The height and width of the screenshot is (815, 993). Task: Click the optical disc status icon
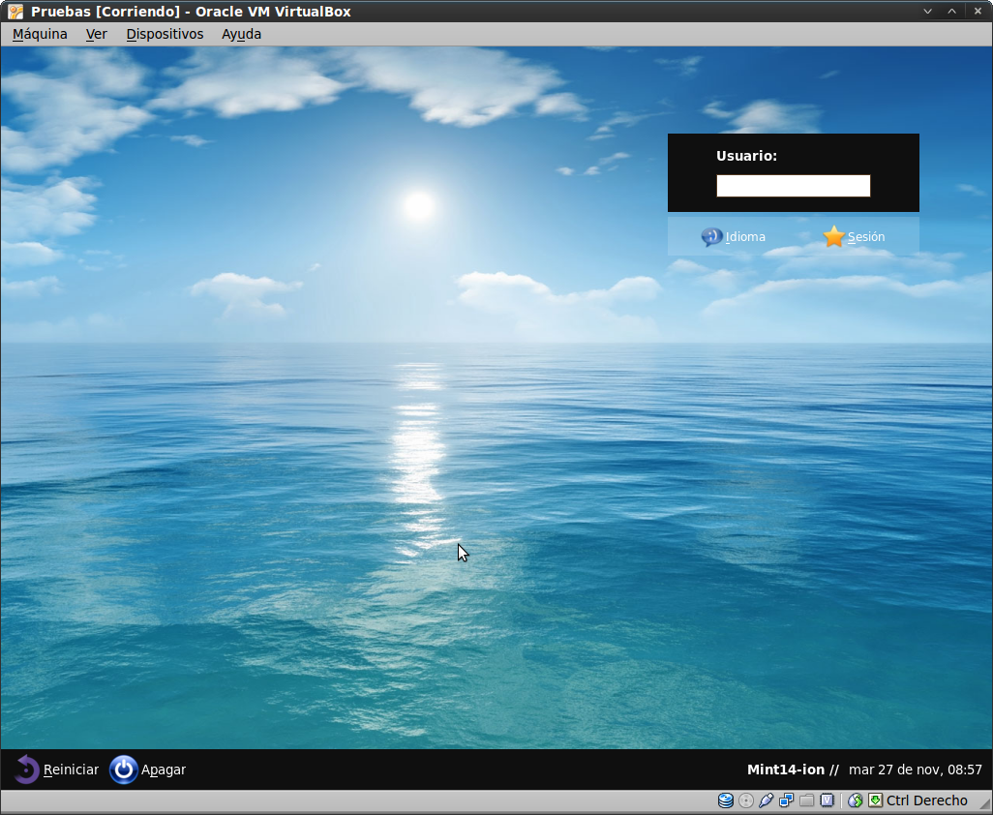[x=746, y=800]
